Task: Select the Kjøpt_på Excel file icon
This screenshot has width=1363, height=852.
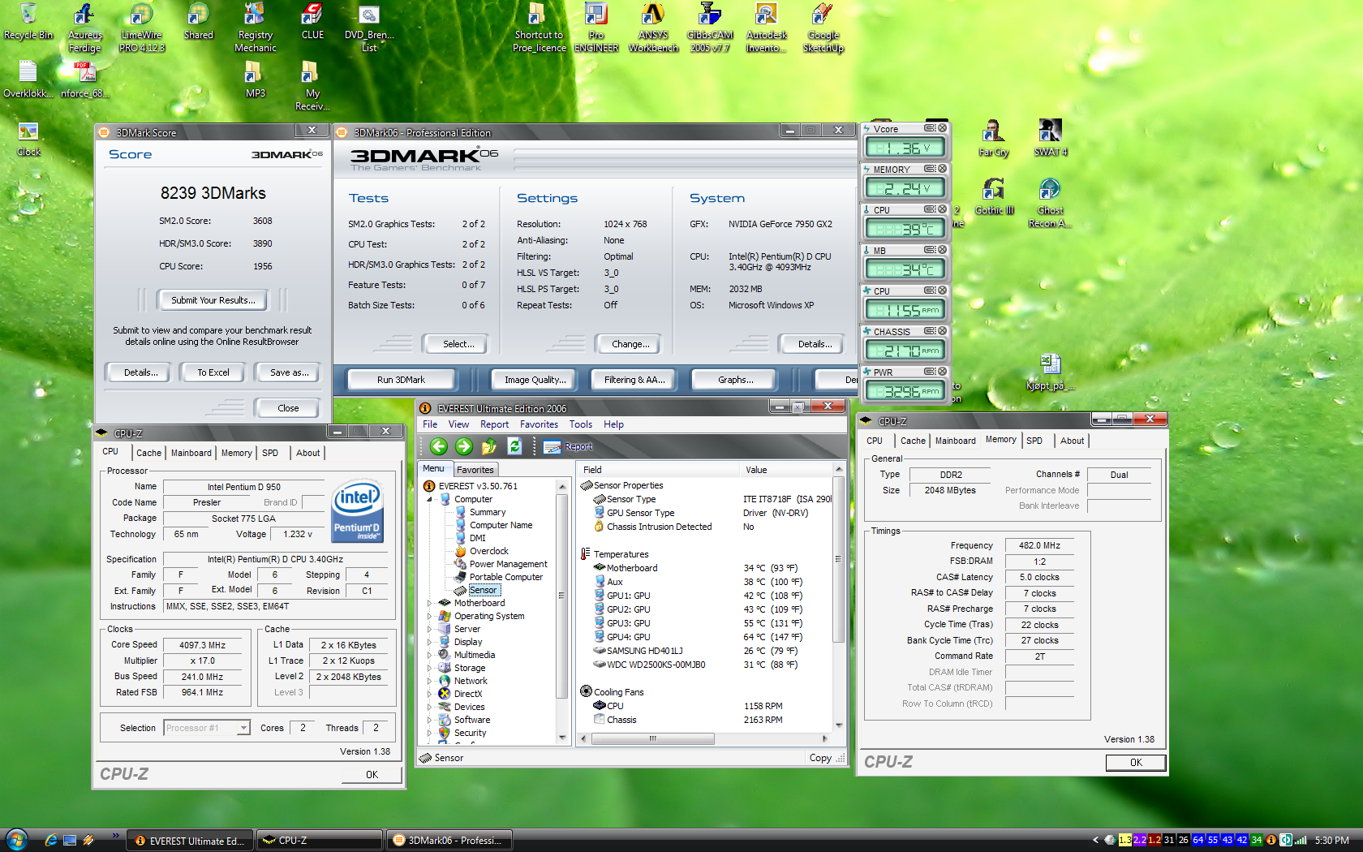Action: [x=1050, y=372]
